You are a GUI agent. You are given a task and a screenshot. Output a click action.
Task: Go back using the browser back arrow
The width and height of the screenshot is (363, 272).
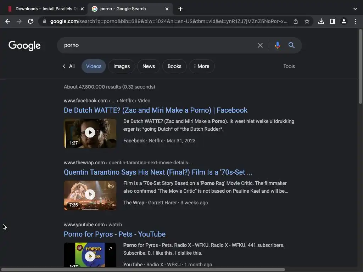[x=8, y=21]
